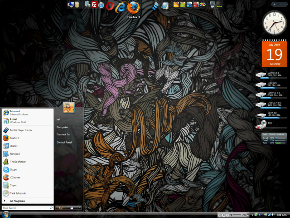Open External (E:) drive gadget

click(x=271, y=94)
